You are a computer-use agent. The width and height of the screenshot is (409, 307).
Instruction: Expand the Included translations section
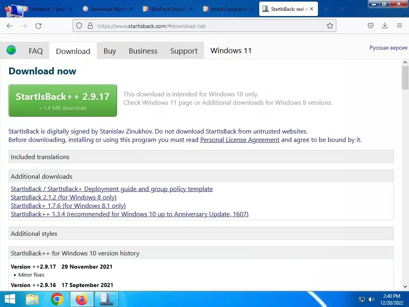click(201, 157)
